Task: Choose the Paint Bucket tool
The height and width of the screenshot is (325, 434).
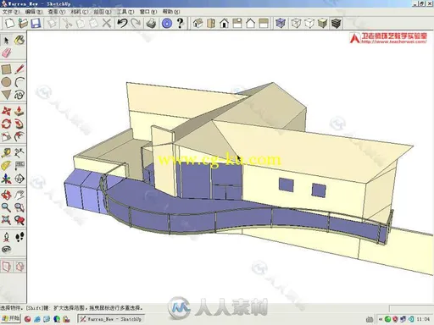Action: pos(19,41)
